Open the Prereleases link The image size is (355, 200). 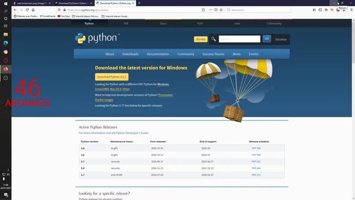(x=165, y=95)
